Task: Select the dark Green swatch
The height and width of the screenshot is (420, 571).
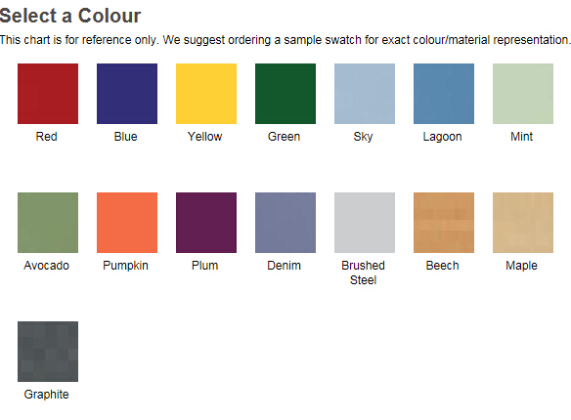Action: (285, 94)
